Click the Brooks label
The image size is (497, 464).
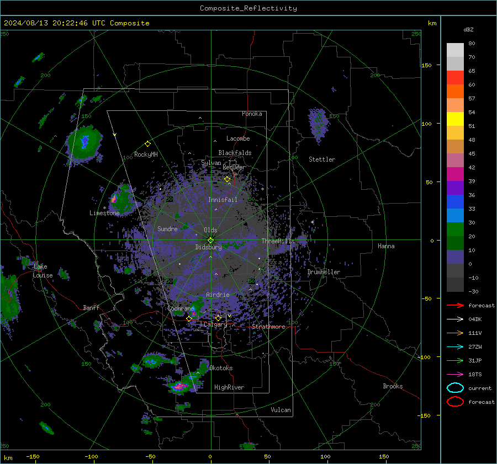[x=393, y=386]
